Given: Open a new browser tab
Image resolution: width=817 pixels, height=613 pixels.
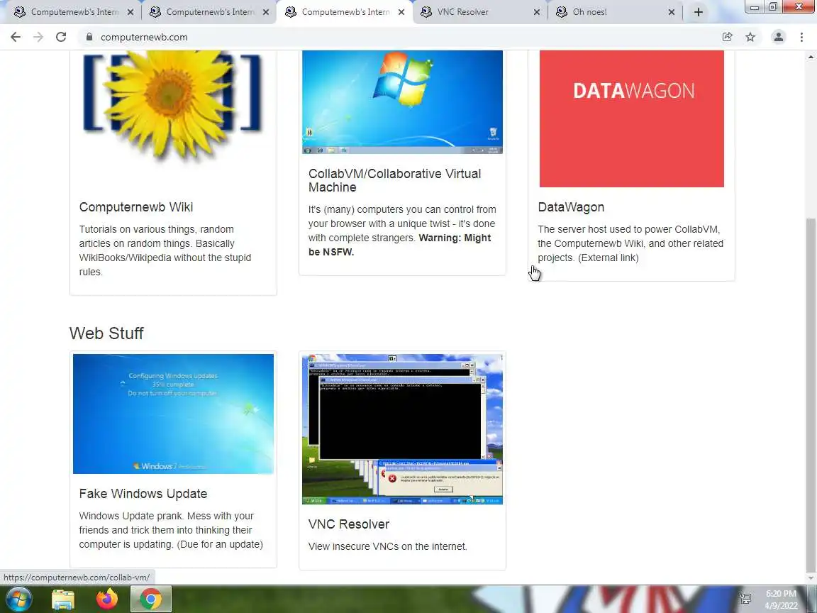Looking at the screenshot, I should pyautogui.click(x=699, y=12).
